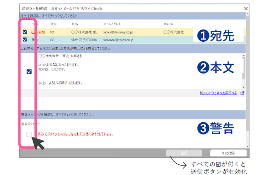Click the 送信 send button

(183, 153)
